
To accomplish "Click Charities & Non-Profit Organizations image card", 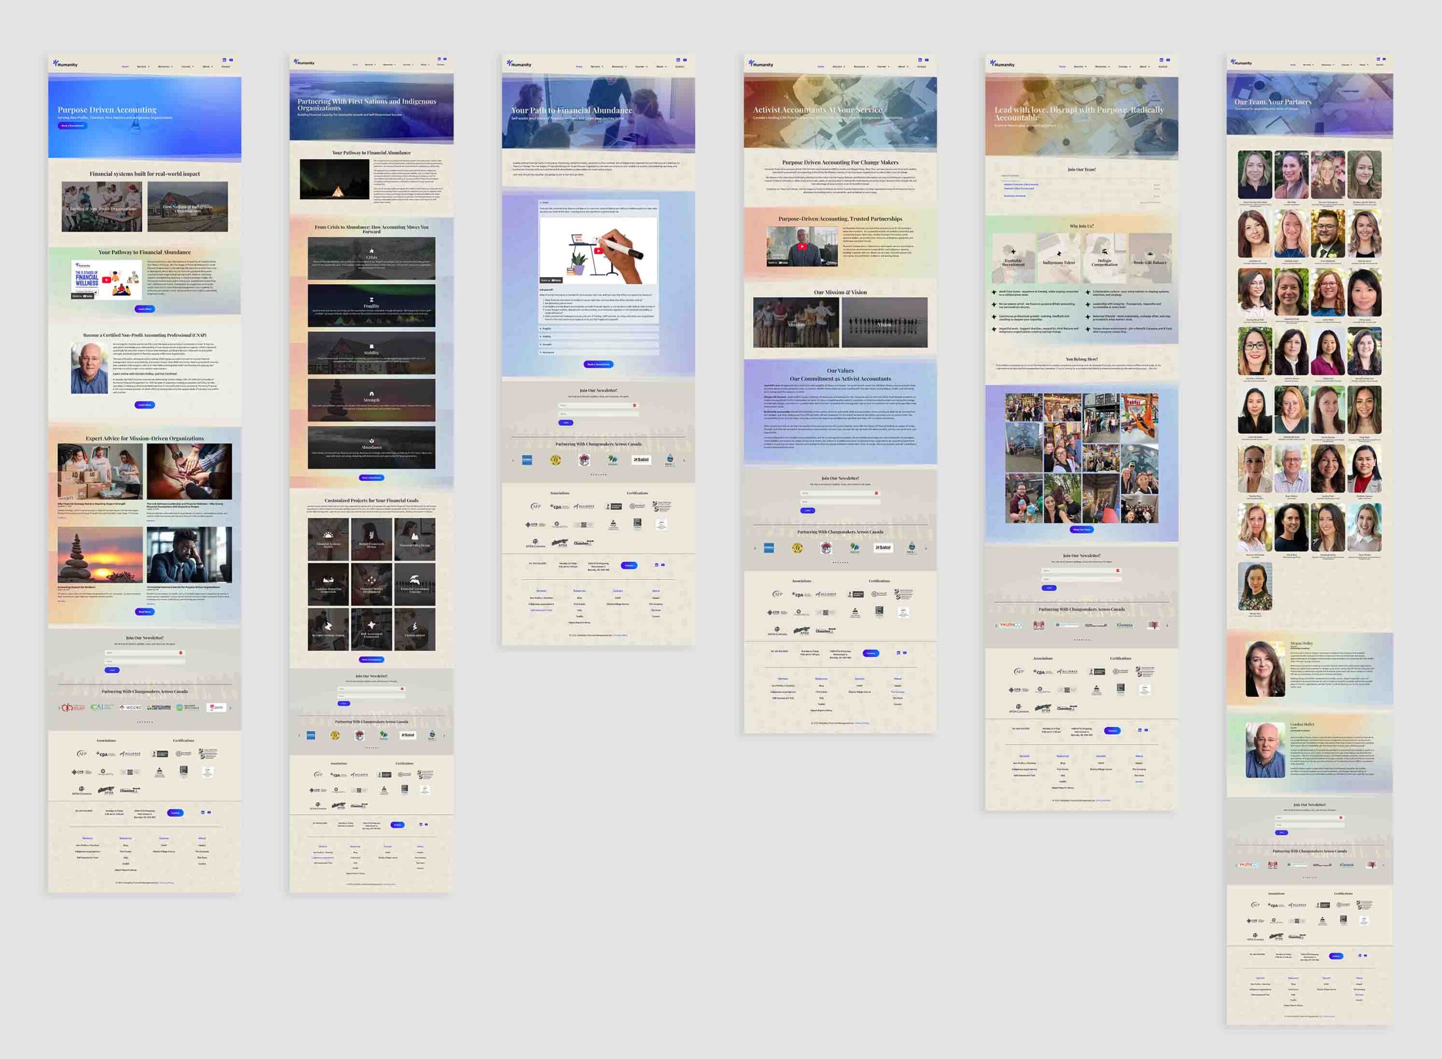I will [x=101, y=206].
